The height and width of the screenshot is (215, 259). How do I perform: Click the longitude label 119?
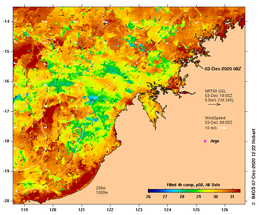pos(24,210)
